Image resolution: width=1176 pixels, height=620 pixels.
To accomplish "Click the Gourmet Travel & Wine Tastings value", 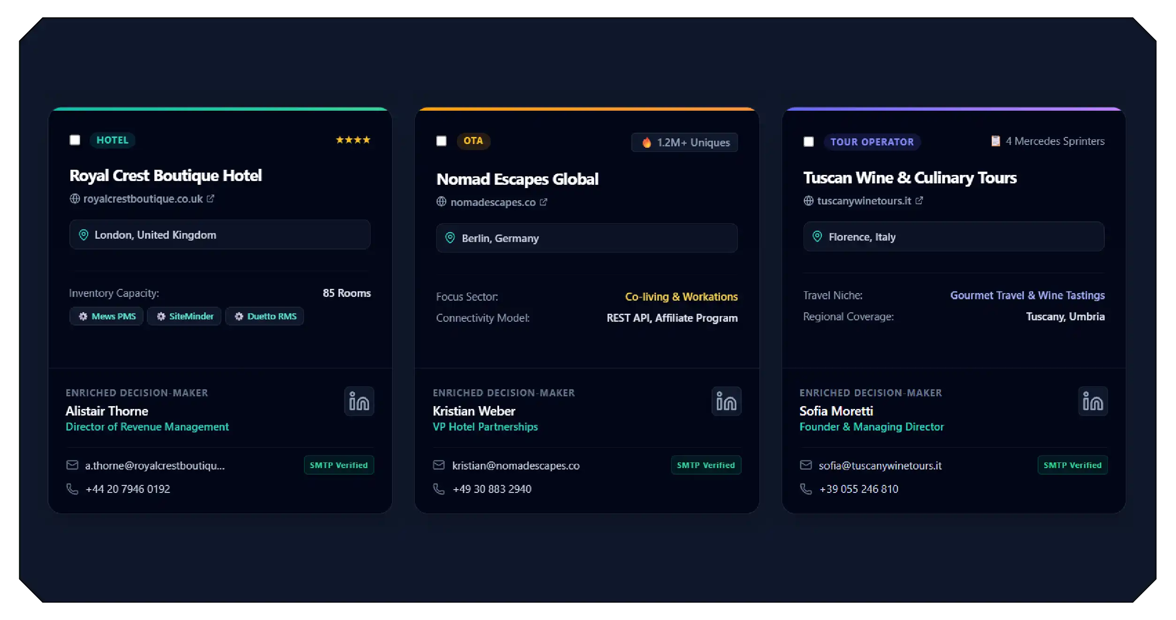I will [1027, 295].
